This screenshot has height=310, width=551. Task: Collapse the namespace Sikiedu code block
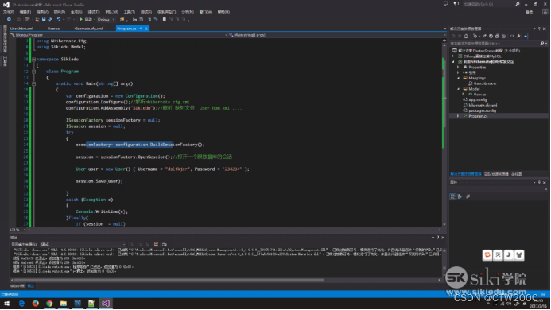pos(33,60)
